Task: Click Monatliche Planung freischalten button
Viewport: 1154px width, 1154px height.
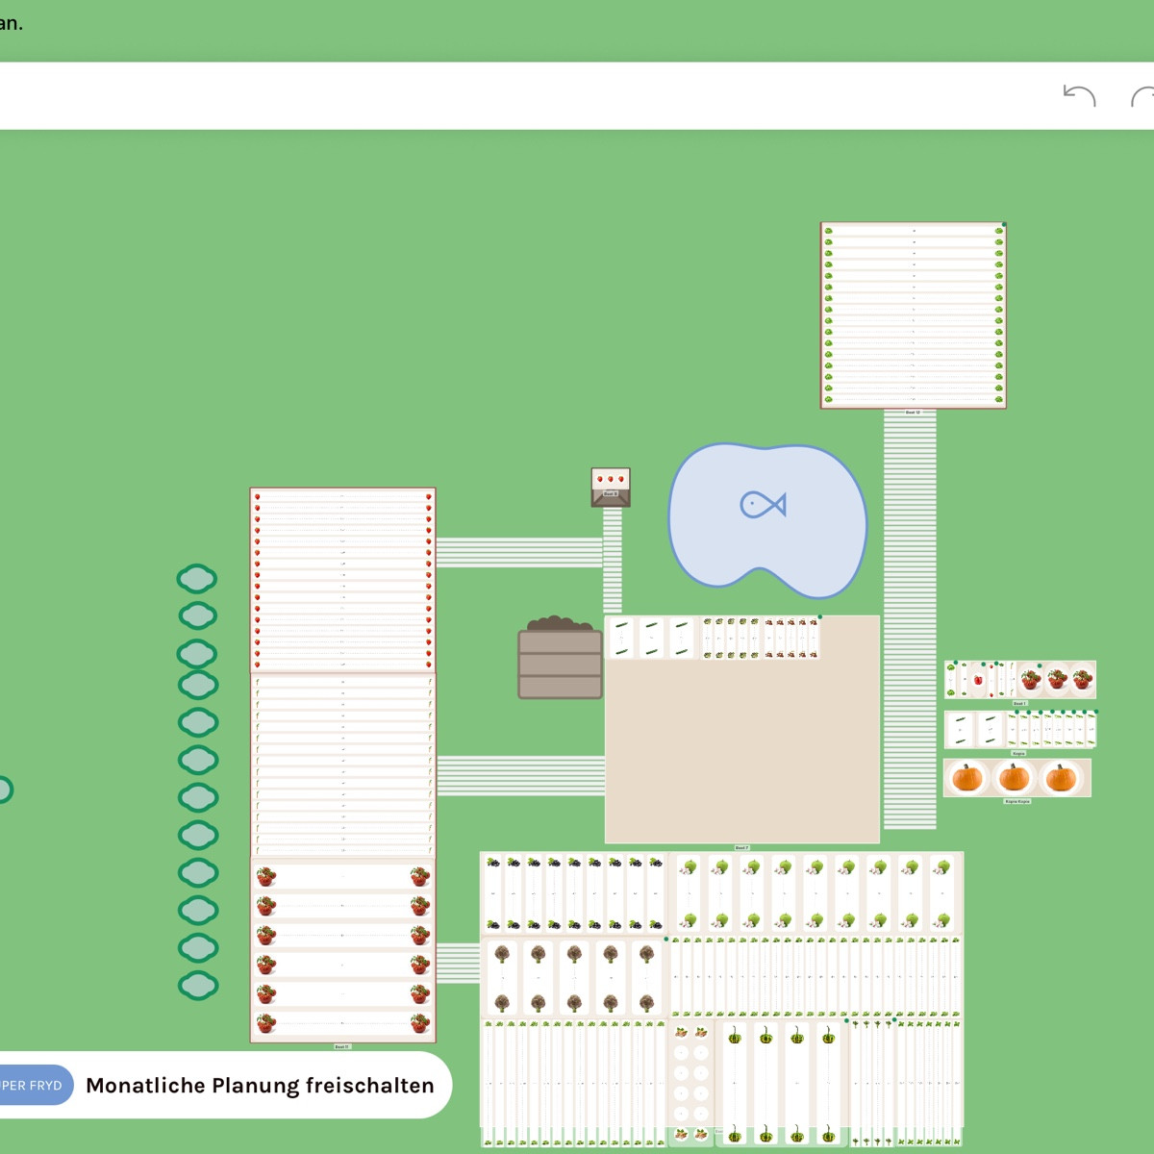Action: (260, 1086)
